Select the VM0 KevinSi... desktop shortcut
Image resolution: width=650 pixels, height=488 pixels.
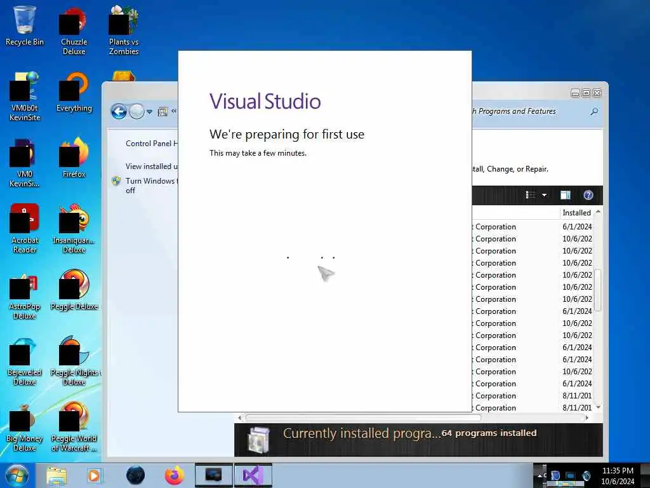25,163
